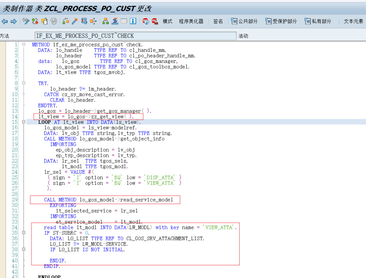This screenshot has width=366, height=278.
Task: Collapse the METHOD block on line 1
Action: pyautogui.click(x=24, y=44)
